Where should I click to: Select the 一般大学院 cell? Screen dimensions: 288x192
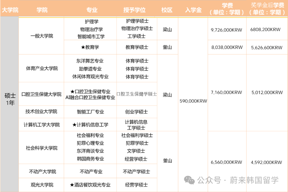tap(41, 36)
